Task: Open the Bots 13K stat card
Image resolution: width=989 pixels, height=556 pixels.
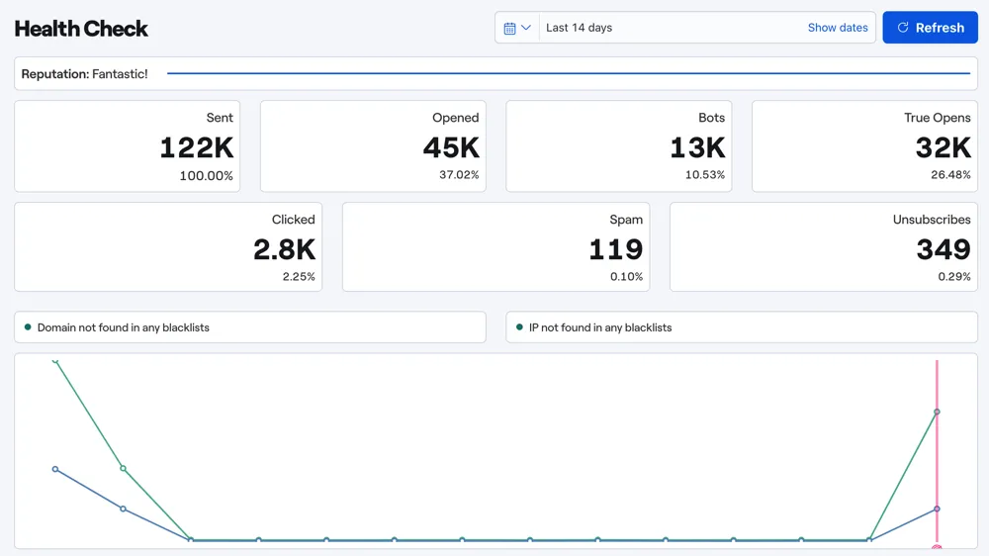Action: coord(618,146)
